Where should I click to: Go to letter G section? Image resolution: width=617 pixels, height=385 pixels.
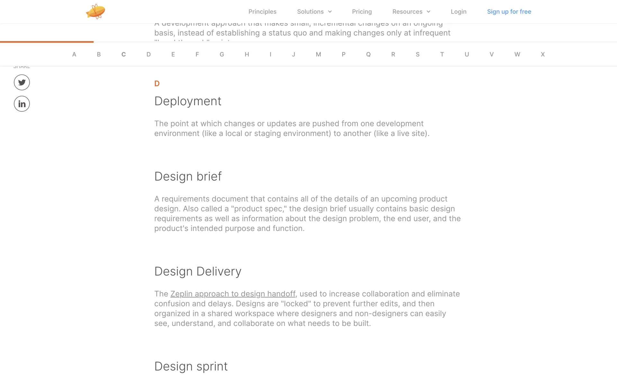[x=222, y=55]
